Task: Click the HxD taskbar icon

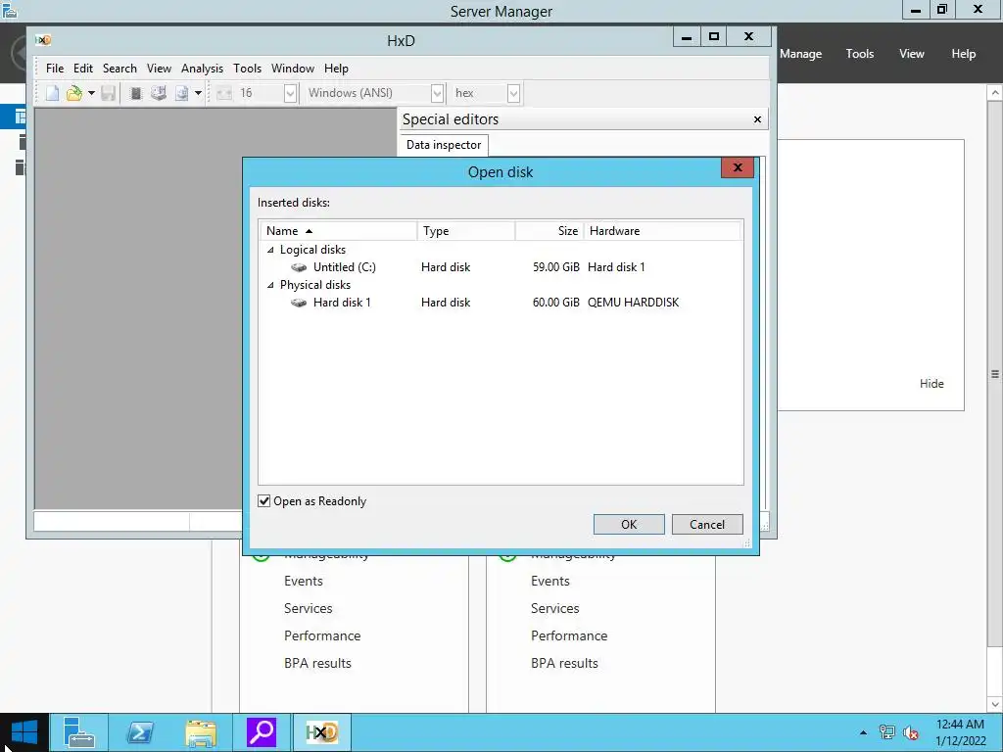Action: (321, 732)
